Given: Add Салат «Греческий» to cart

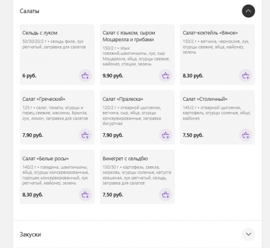Looking at the screenshot, I should [x=85, y=135].
